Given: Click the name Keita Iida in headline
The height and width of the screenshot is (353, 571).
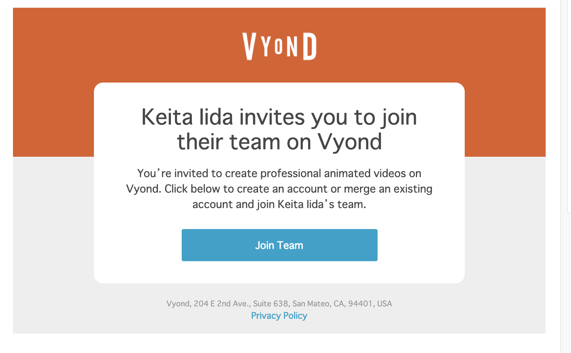Looking at the screenshot, I should [x=187, y=117].
